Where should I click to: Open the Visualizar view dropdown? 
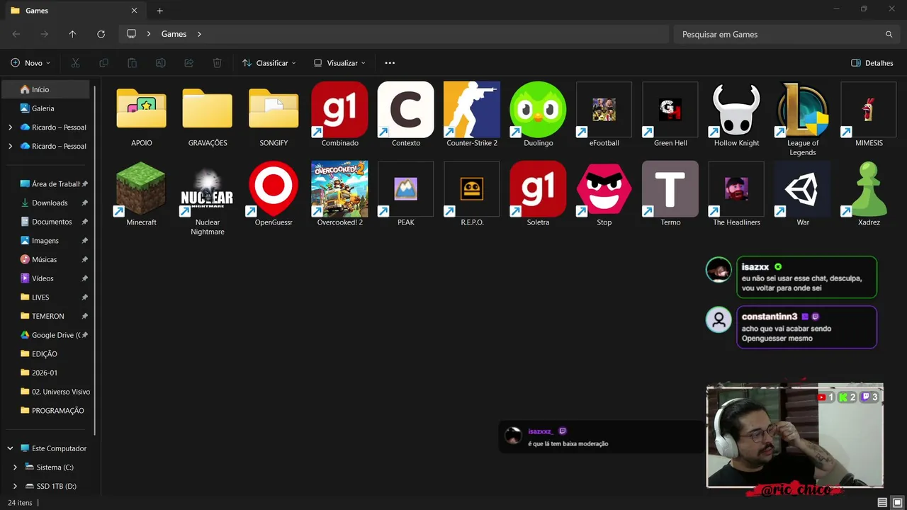tap(339, 63)
